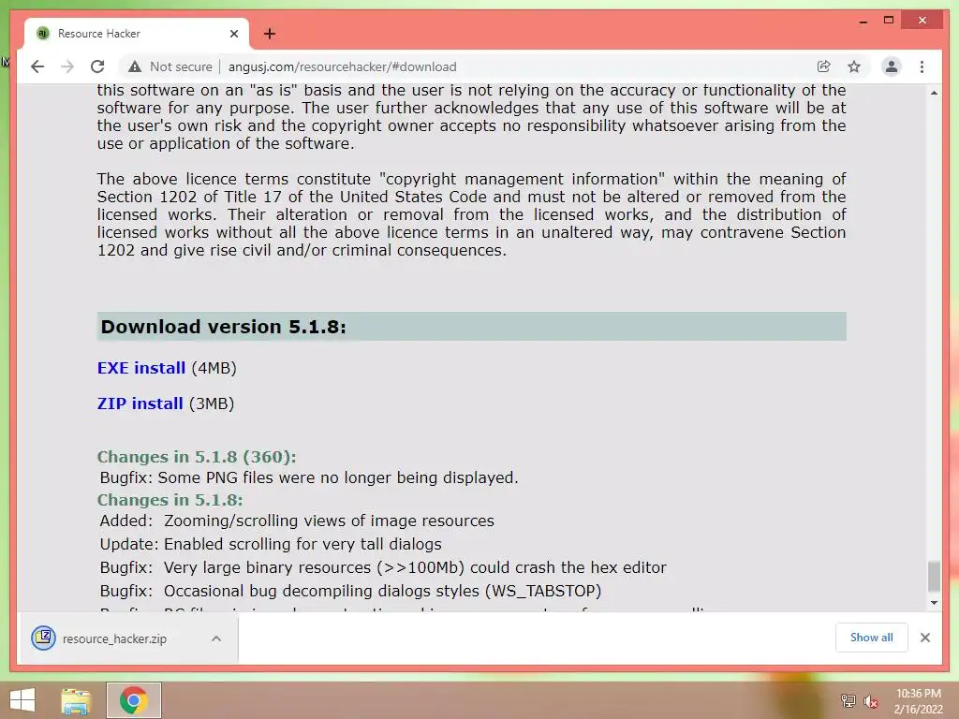
Task: Share this page via share icon
Action: [824, 66]
